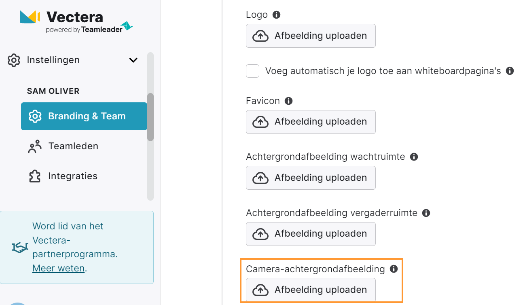Click the sidebar vertical scrollbar thumb
525x305 pixels.
[150, 117]
